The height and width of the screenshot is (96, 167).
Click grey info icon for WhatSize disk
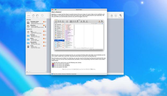click(x=46, y=25)
